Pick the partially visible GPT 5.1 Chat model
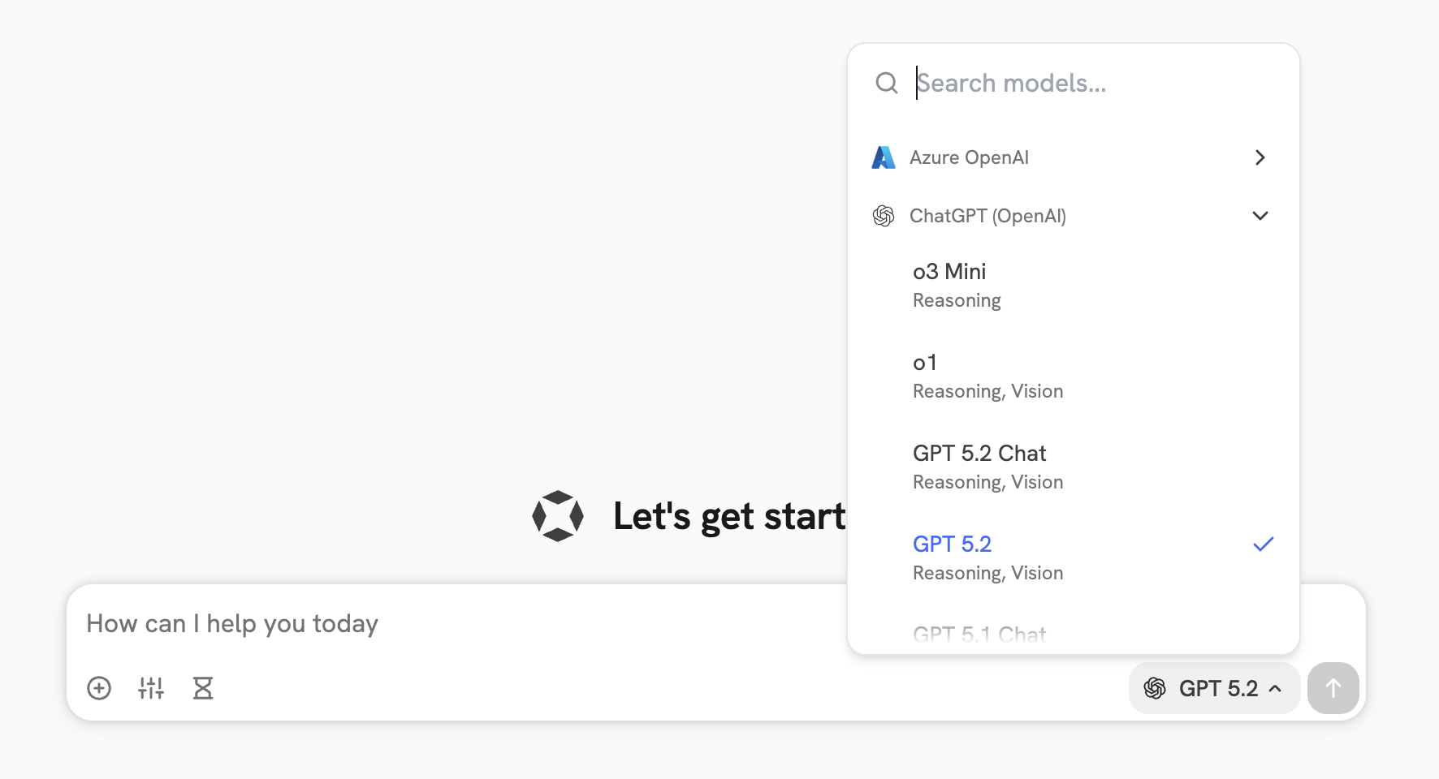The width and height of the screenshot is (1439, 779). tap(979, 635)
